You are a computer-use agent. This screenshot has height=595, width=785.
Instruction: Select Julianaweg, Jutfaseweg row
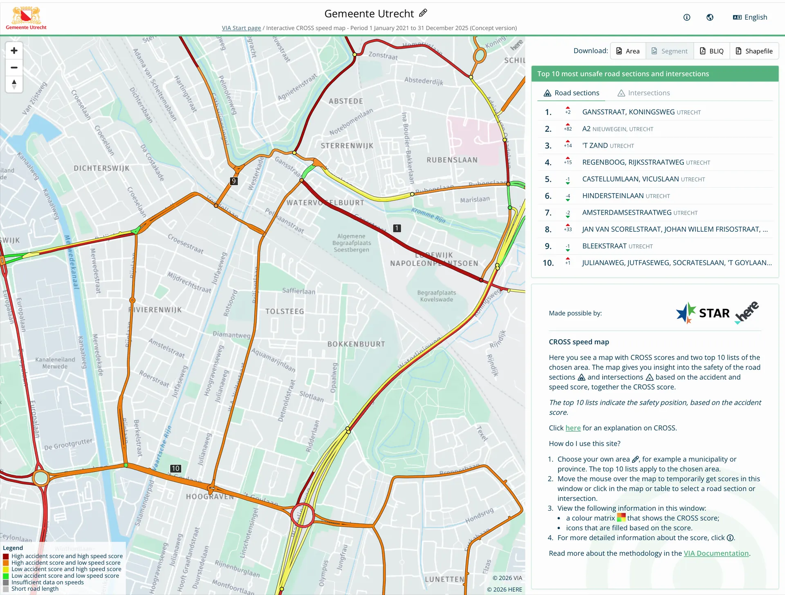(x=655, y=263)
